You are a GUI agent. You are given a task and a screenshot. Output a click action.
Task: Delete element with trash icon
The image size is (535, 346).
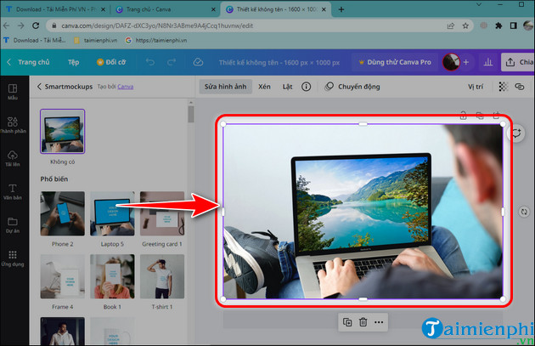pyautogui.click(x=363, y=322)
